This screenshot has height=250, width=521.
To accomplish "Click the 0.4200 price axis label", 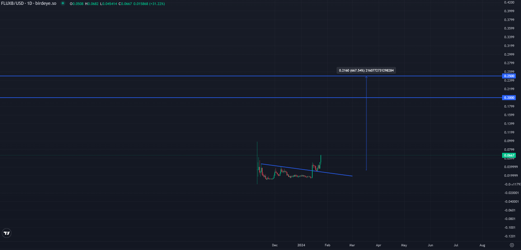I will pos(509,2).
